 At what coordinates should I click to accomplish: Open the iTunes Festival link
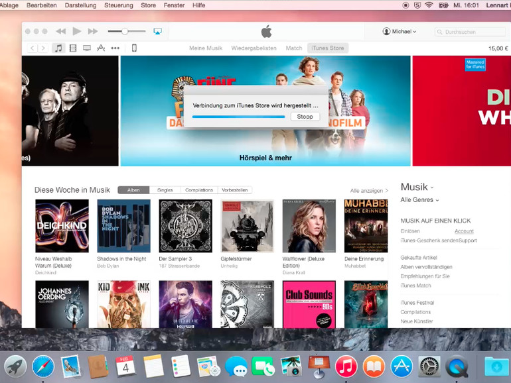click(x=417, y=303)
